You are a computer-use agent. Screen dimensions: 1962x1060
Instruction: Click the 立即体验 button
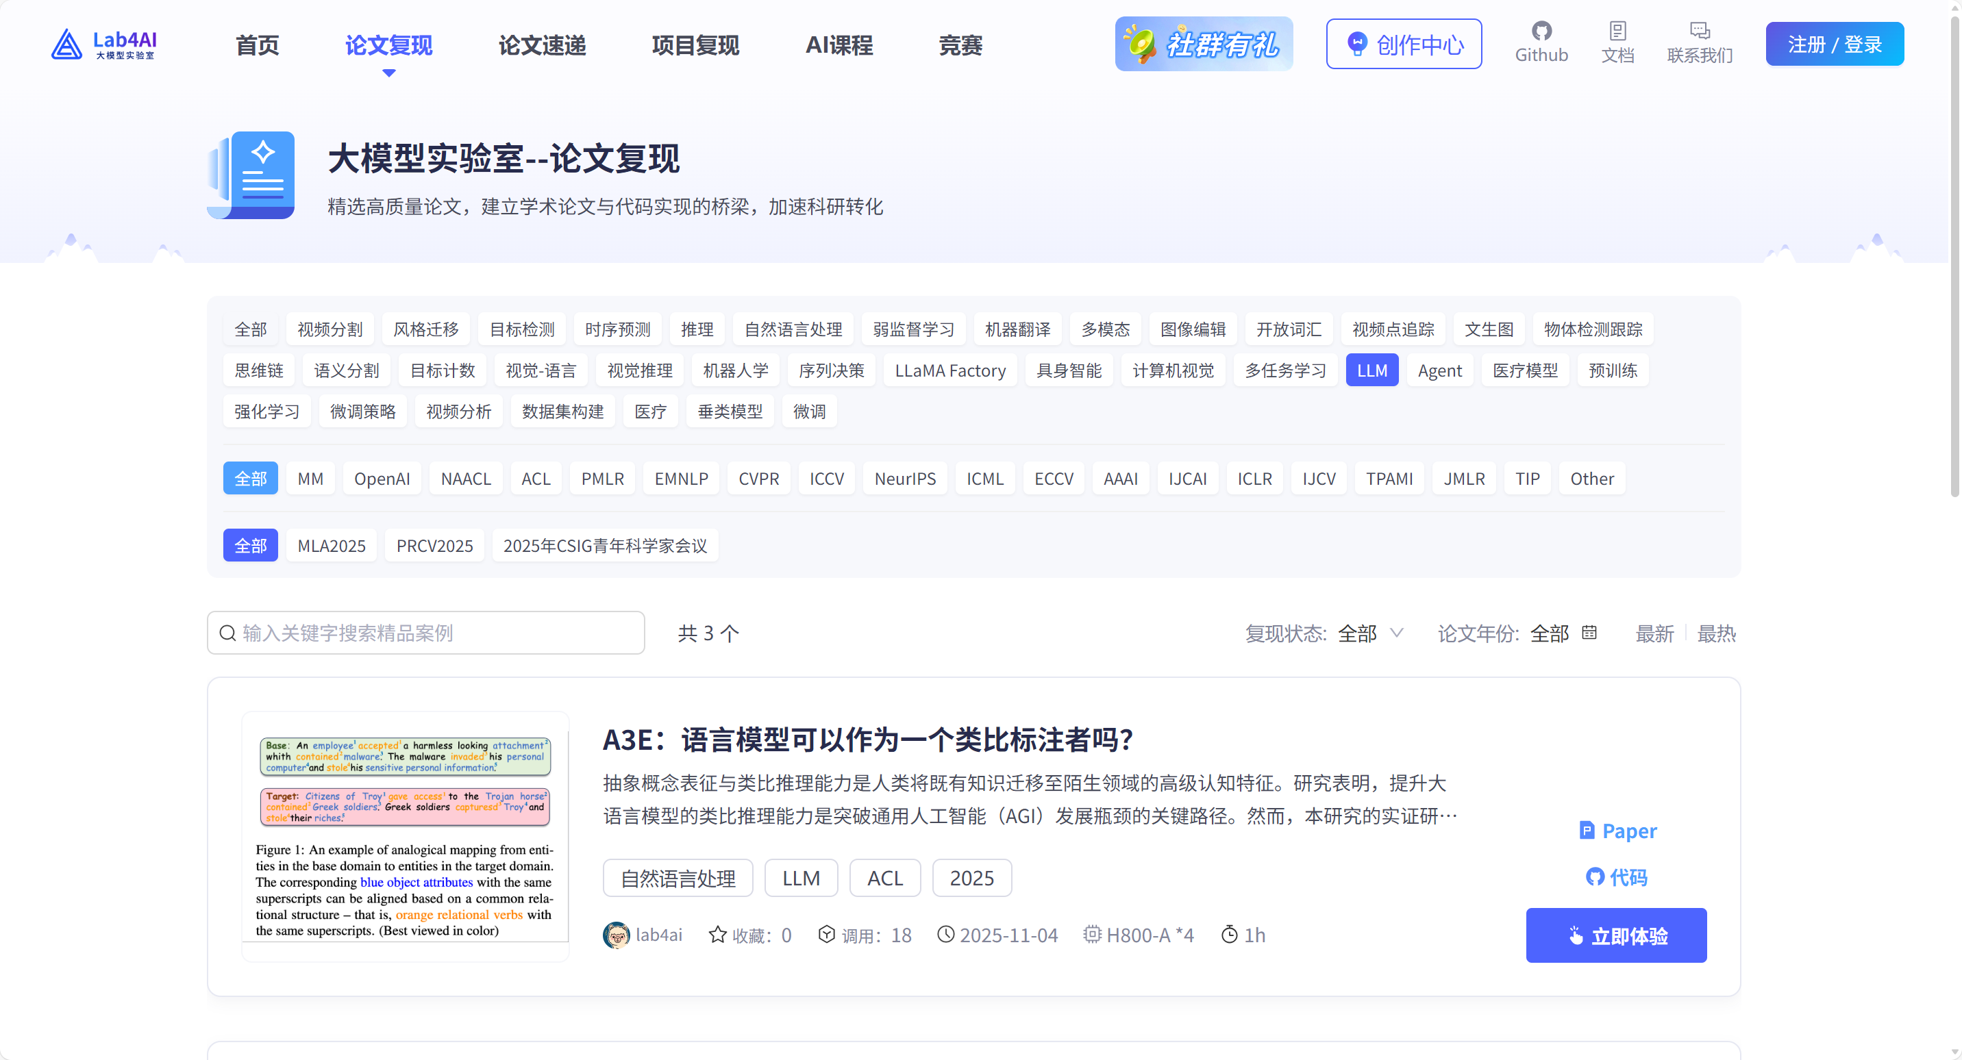[1615, 935]
